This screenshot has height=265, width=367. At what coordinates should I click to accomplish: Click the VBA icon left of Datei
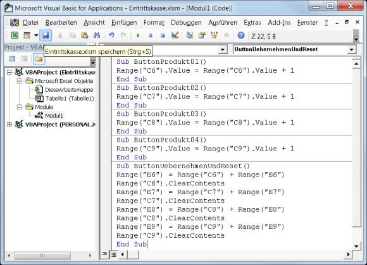pos(15,23)
